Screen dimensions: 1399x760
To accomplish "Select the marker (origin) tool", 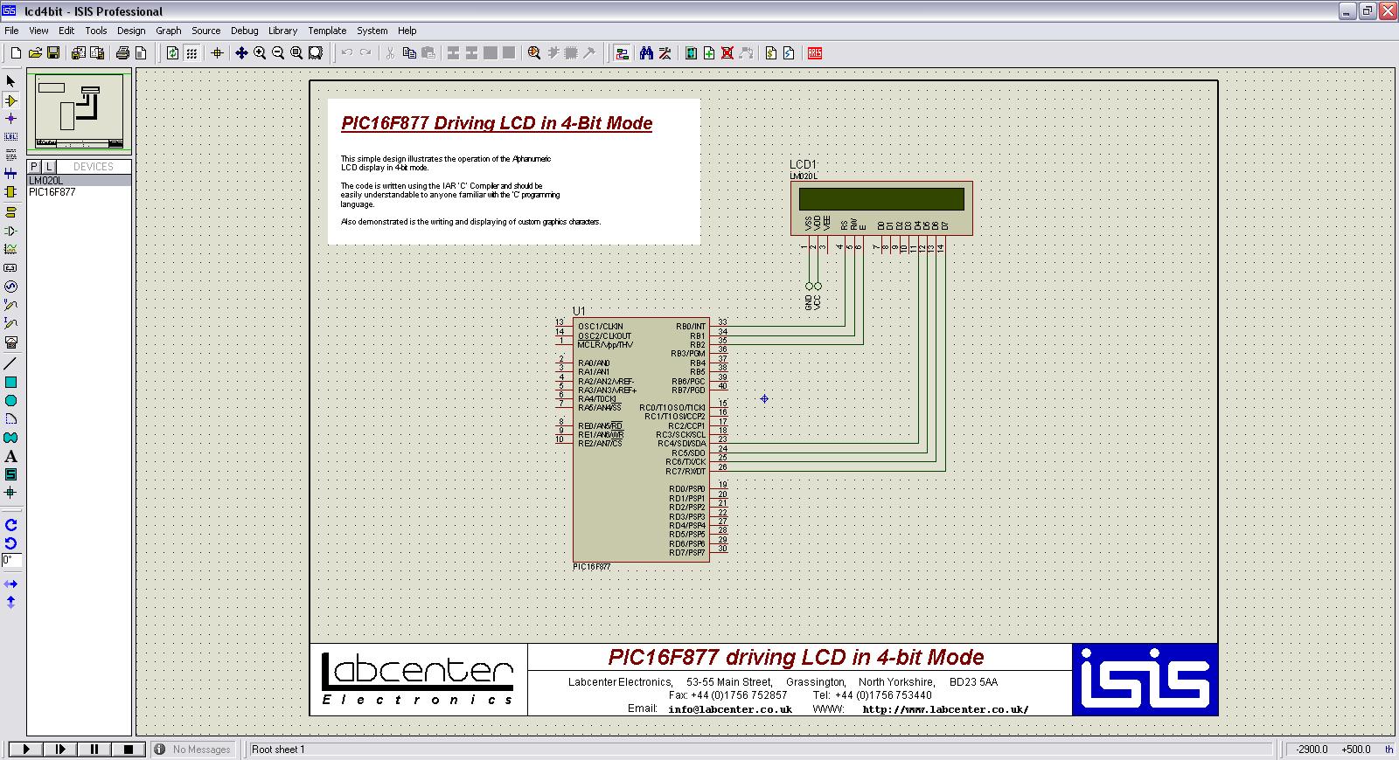I will point(10,493).
